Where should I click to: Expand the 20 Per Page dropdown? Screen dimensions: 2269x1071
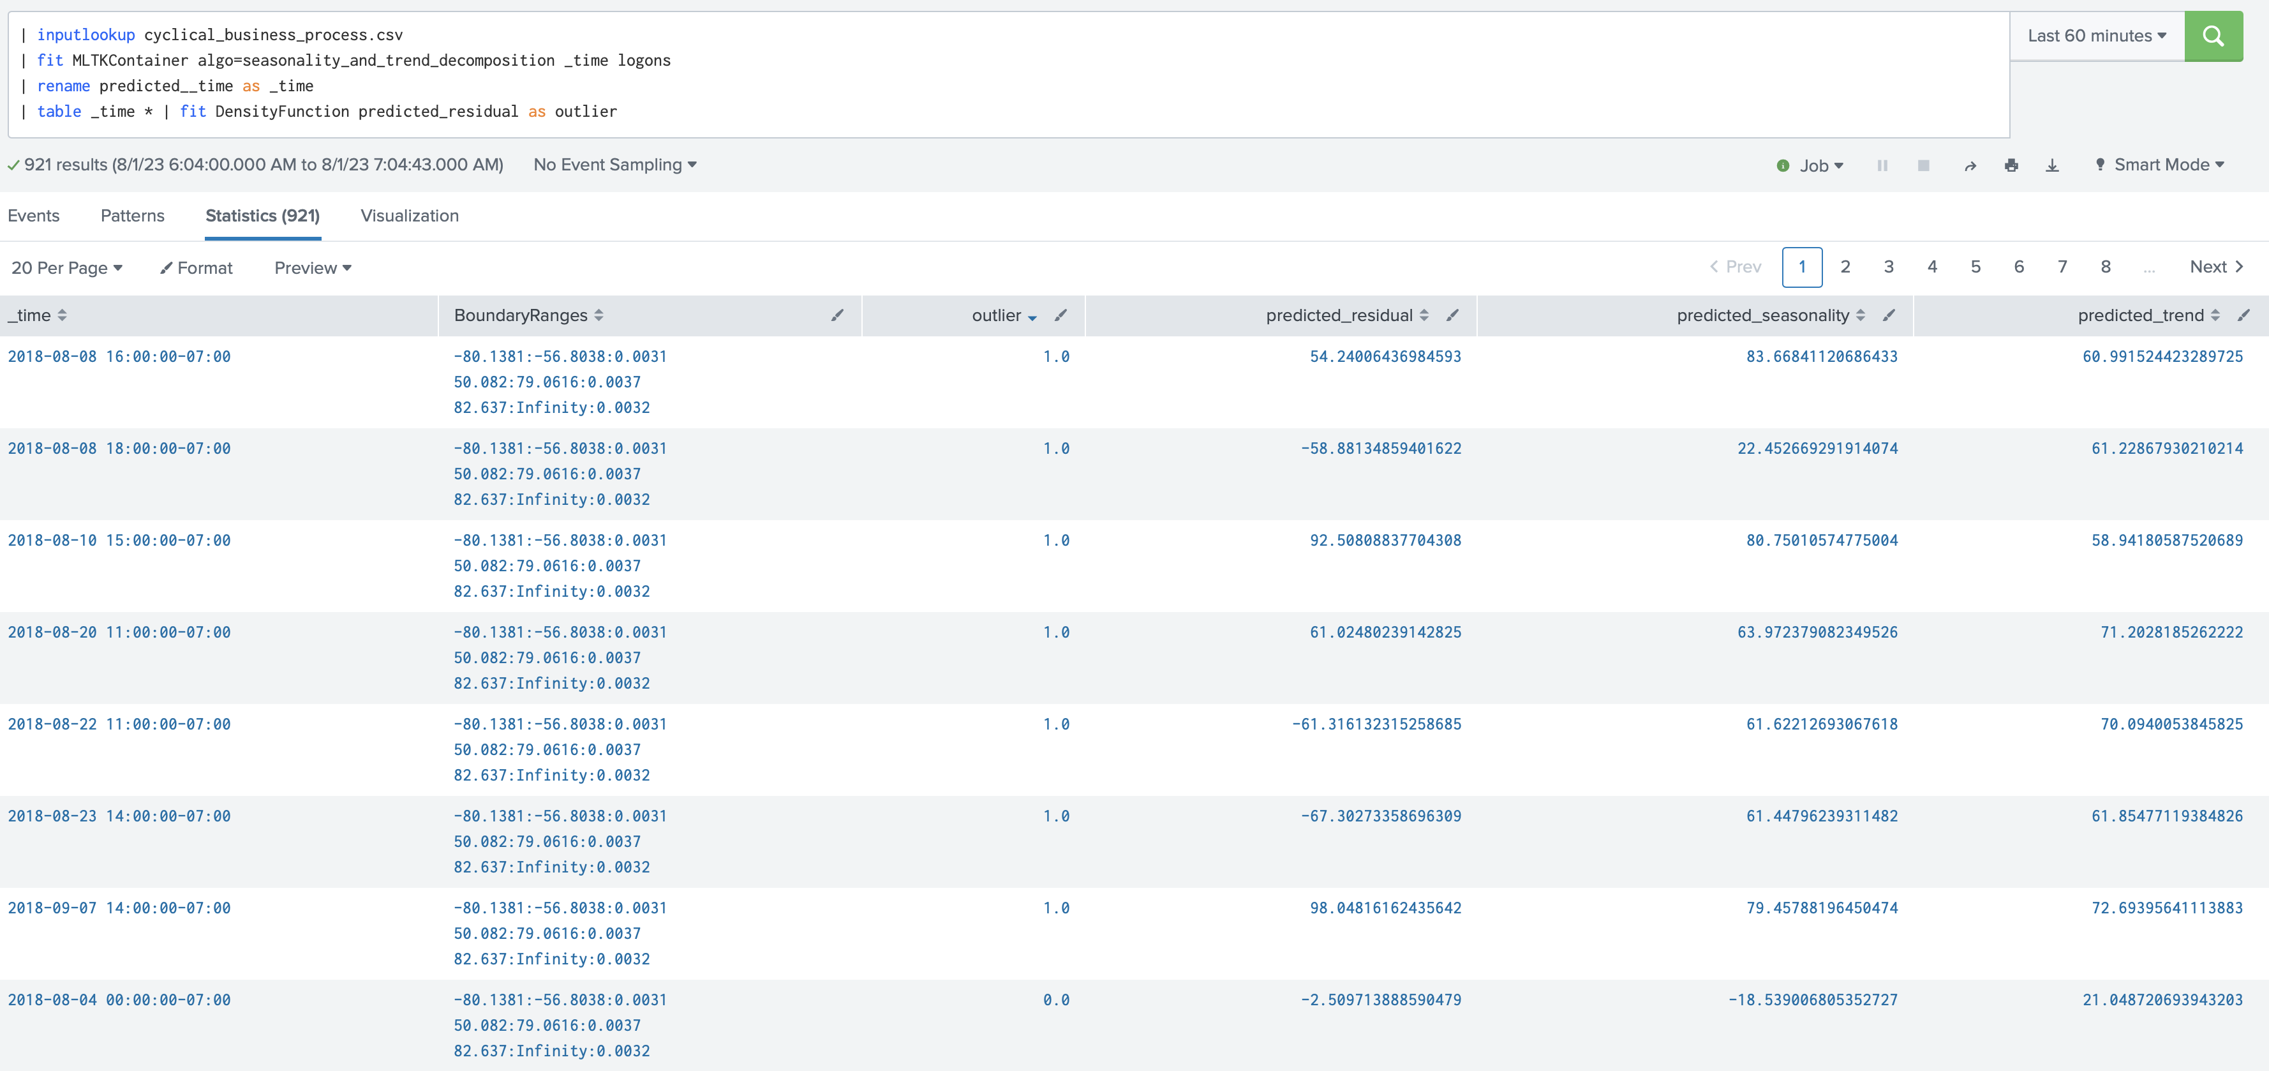tap(67, 268)
